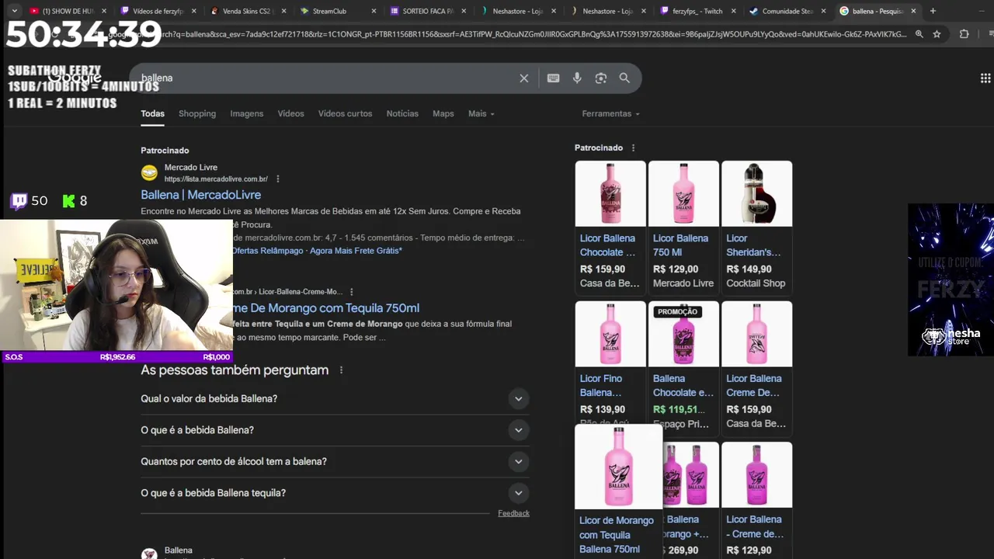Open options dots beside Patrocinado shopping header

pyautogui.click(x=633, y=148)
